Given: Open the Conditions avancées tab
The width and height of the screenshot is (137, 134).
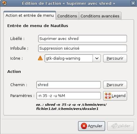Looking at the screenshot, I should pos(100,16).
